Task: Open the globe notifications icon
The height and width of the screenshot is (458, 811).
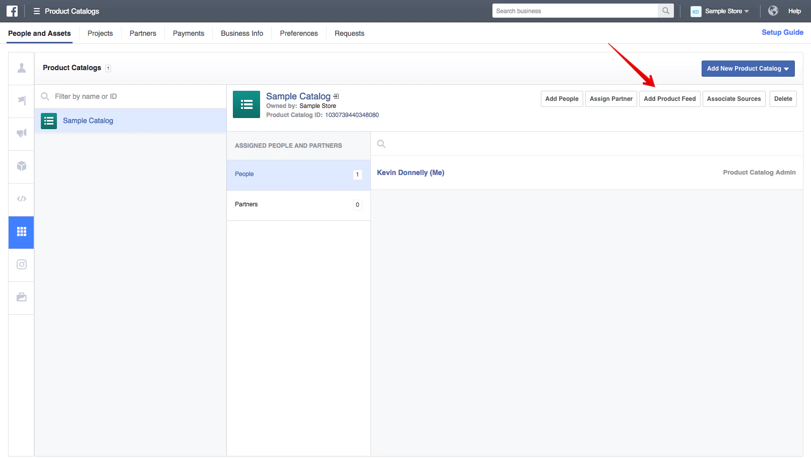Action: (x=773, y=11)
